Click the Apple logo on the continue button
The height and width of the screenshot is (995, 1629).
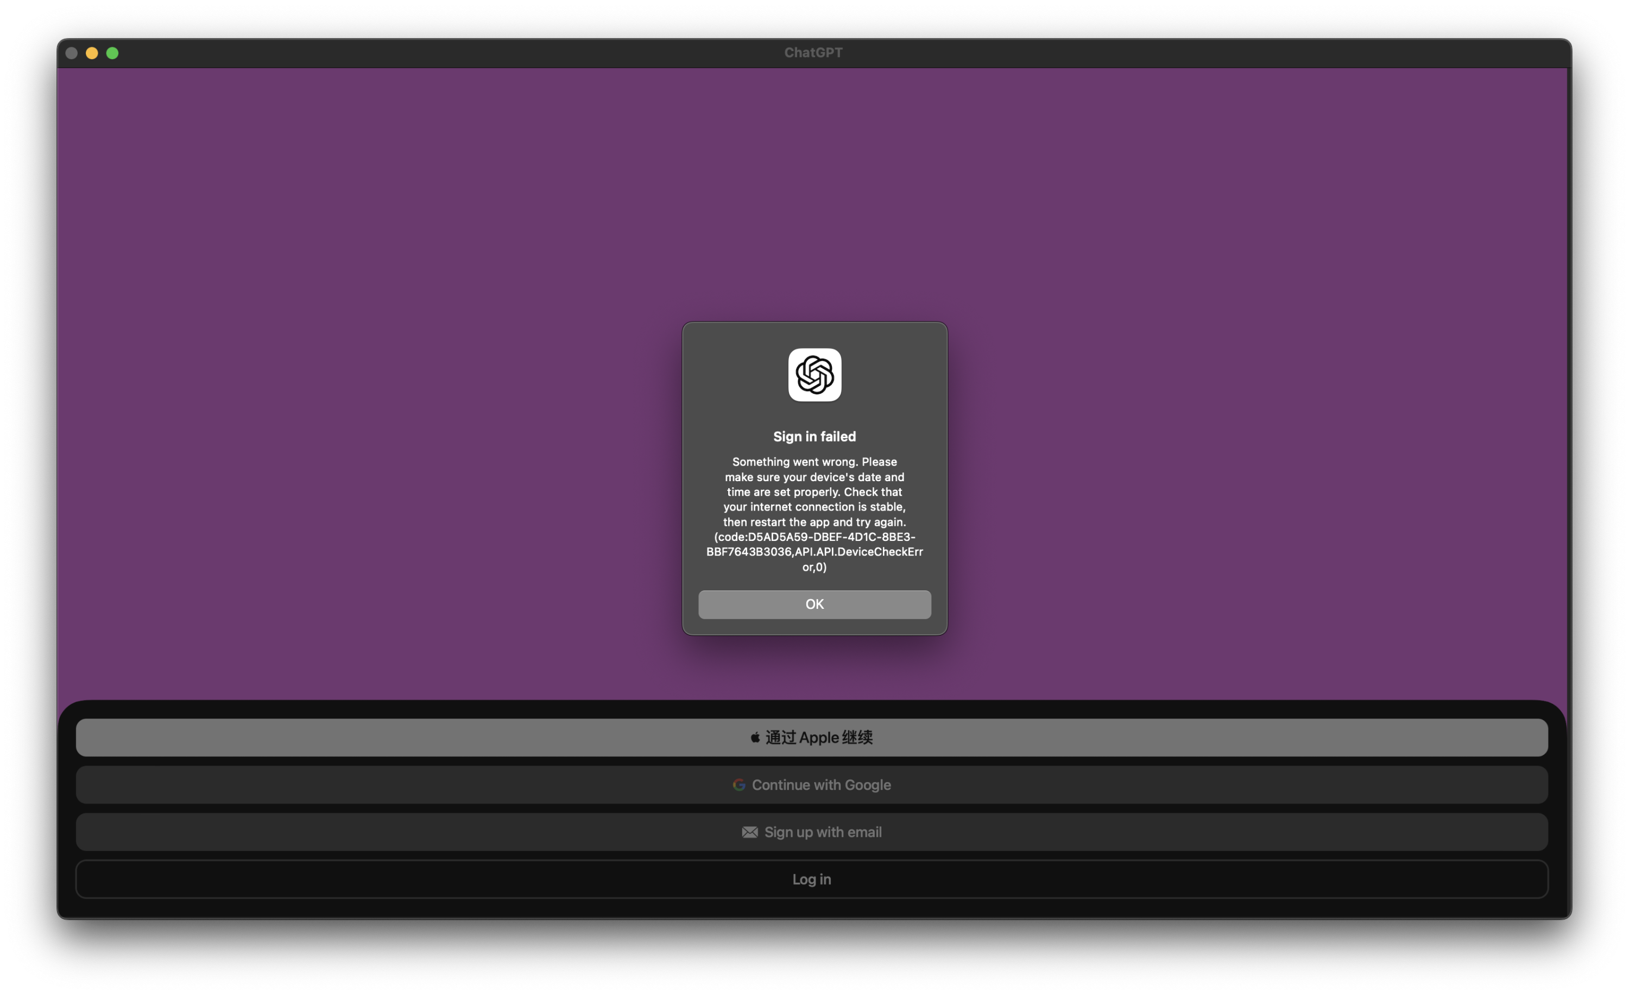point(755,737)
